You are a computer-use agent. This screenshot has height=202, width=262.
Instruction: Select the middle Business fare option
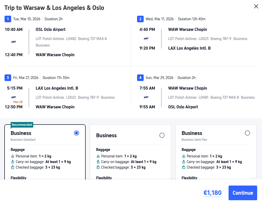162,135
